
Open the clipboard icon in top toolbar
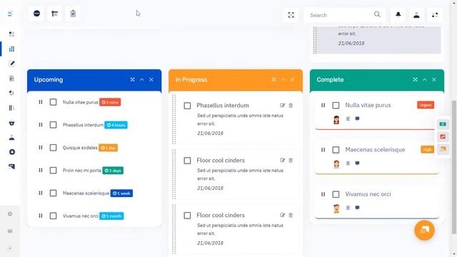[73, 14]
